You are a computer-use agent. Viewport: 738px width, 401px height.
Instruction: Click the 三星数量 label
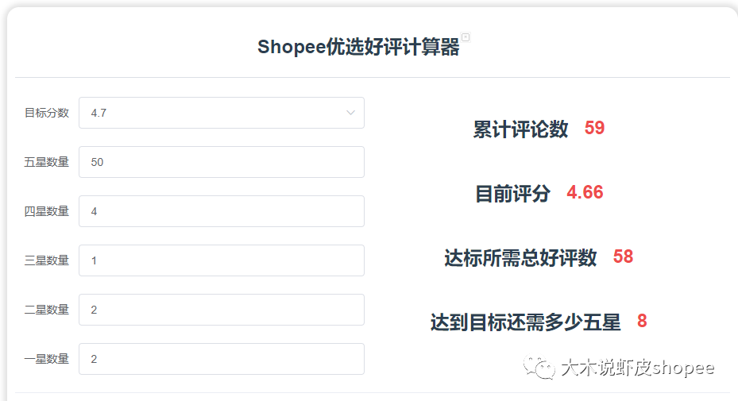[x=47, y=260]
